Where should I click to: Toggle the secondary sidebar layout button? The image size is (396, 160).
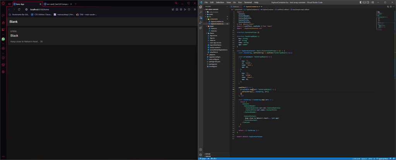pos(369,2)
